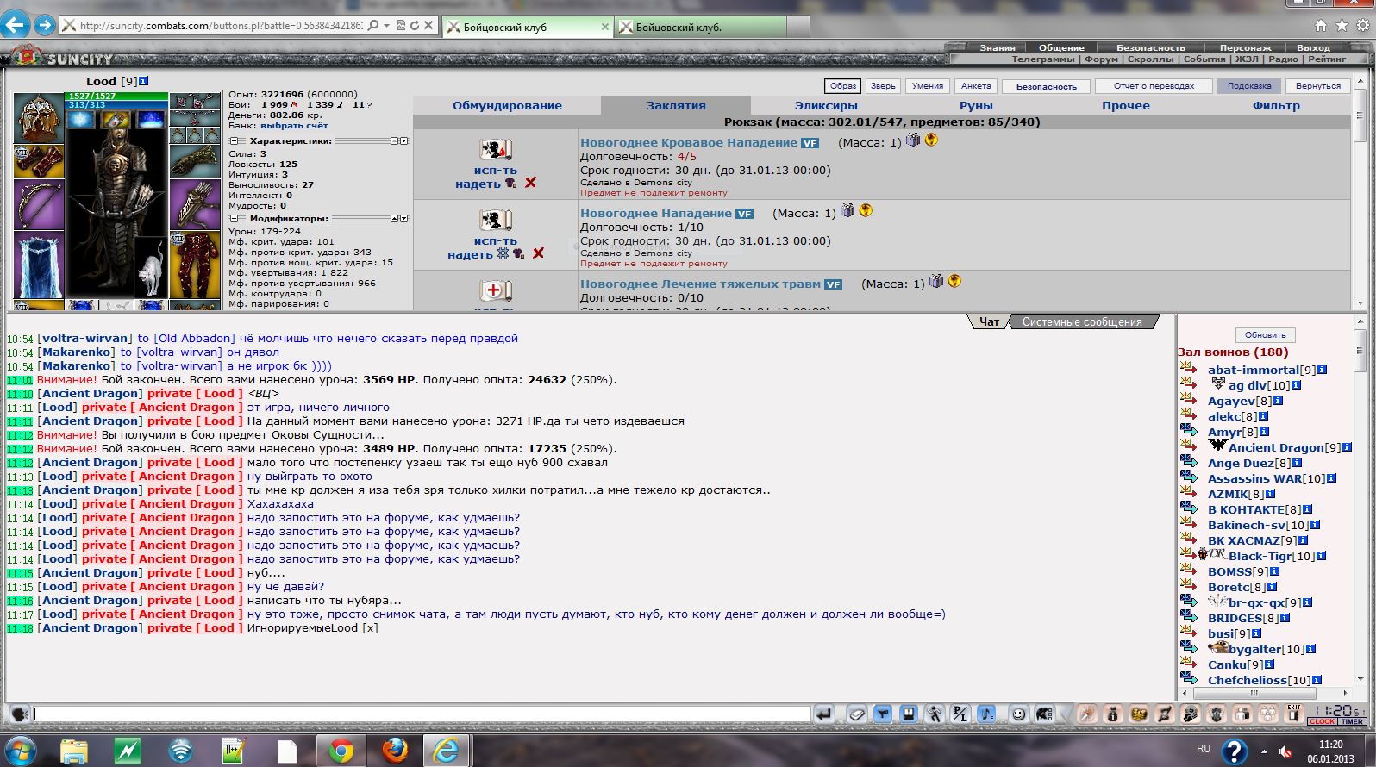The image size is (1376, 767).
Task: Send the chat message with the arrow button
Action: pyautogui.click(x=824, y=714)
